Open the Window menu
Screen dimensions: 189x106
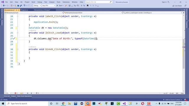pyautogui.click(x=75, y=2)
